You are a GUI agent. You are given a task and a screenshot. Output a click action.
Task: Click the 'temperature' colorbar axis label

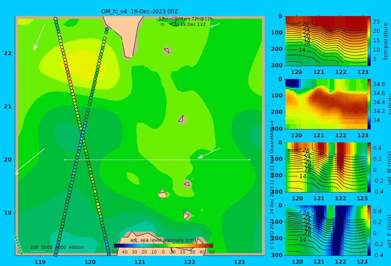386,41
